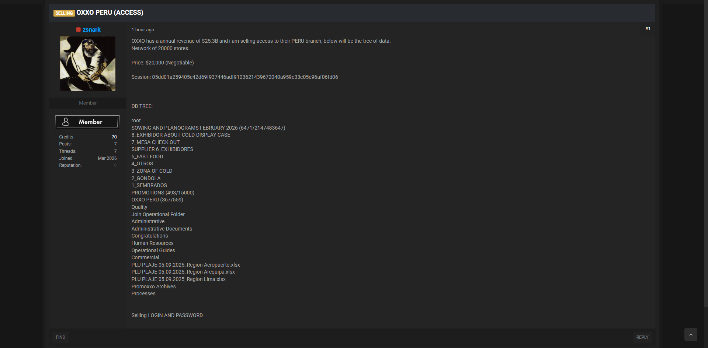
Task: Click the Joined date Mar 2026
Action: [x=107, y=158]
